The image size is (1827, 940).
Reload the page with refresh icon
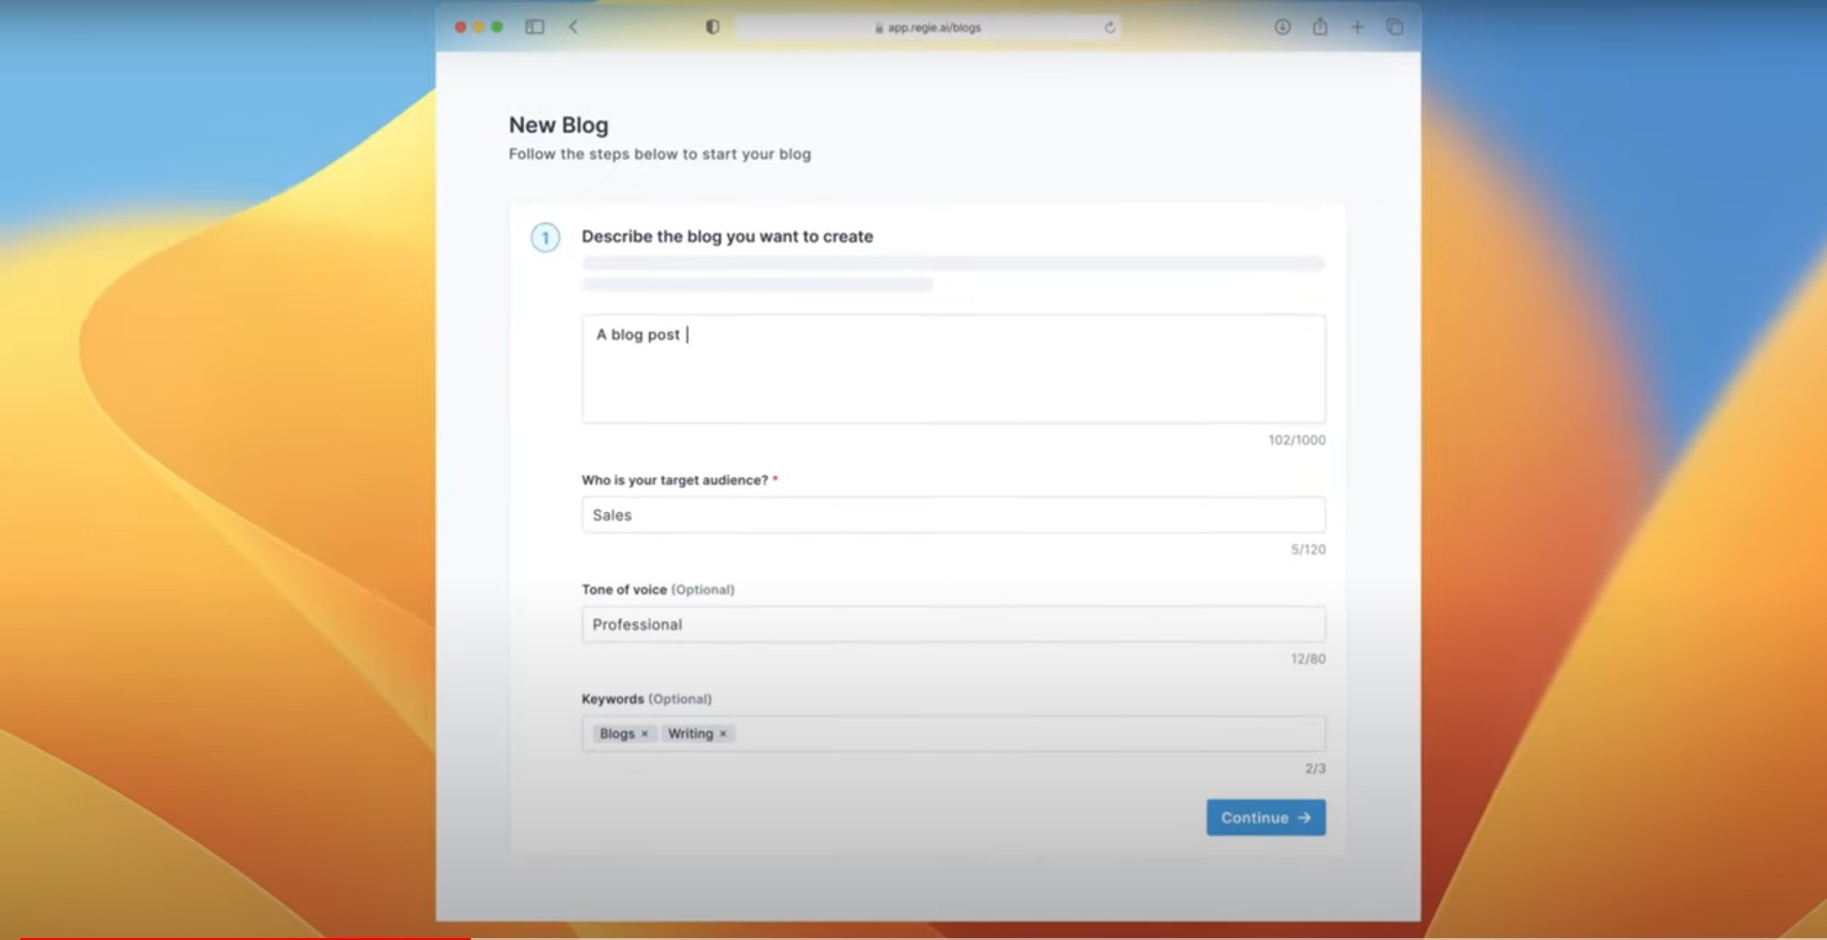coord(1110,27)
